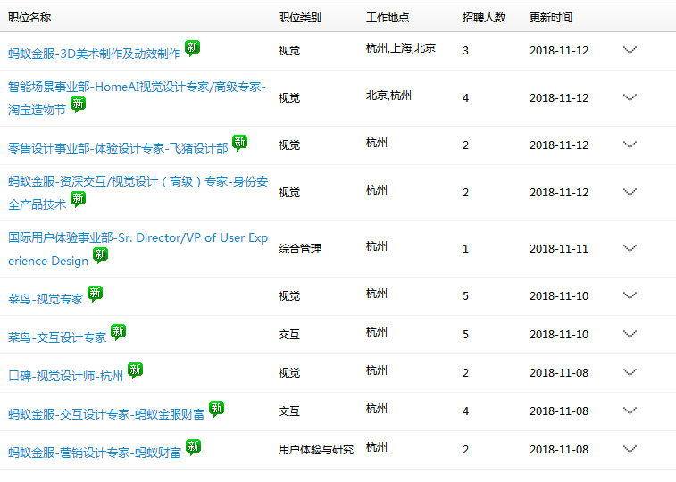Expand the 身份安全产品技术 row chevron
The image size is (676, 482).
[x=630, y=192]
